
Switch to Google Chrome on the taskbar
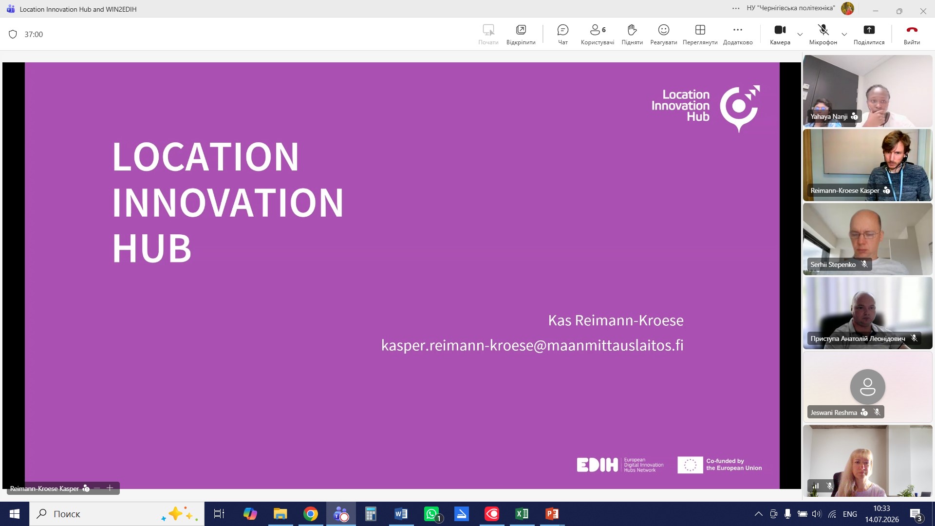coord(310,514)
